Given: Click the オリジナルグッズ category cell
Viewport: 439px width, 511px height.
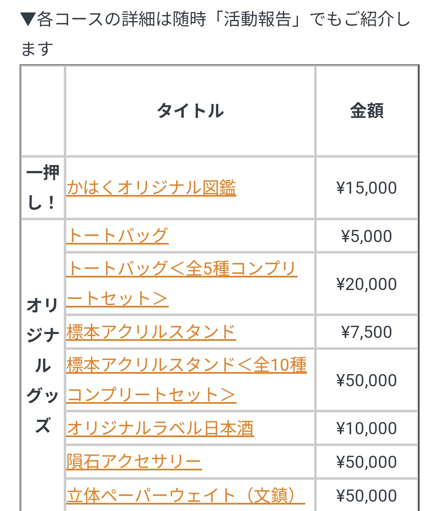Looking at the screenshot, I should pos(43,366).
